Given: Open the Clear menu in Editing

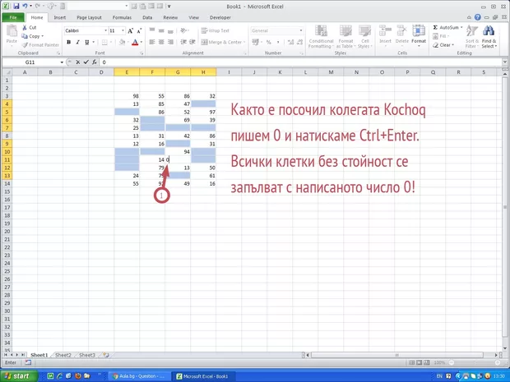Looking at the screenshot, I should tap(443, 45).
